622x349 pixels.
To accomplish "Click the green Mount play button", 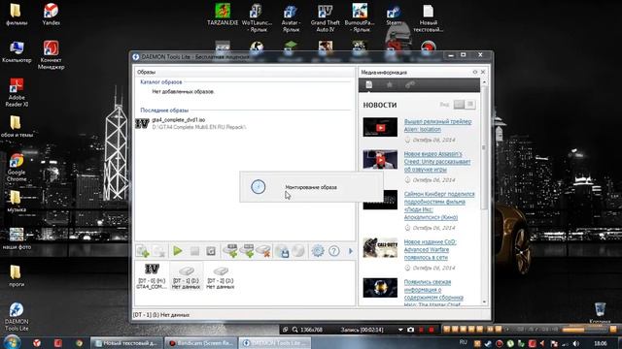I will [x=177, y=251].
